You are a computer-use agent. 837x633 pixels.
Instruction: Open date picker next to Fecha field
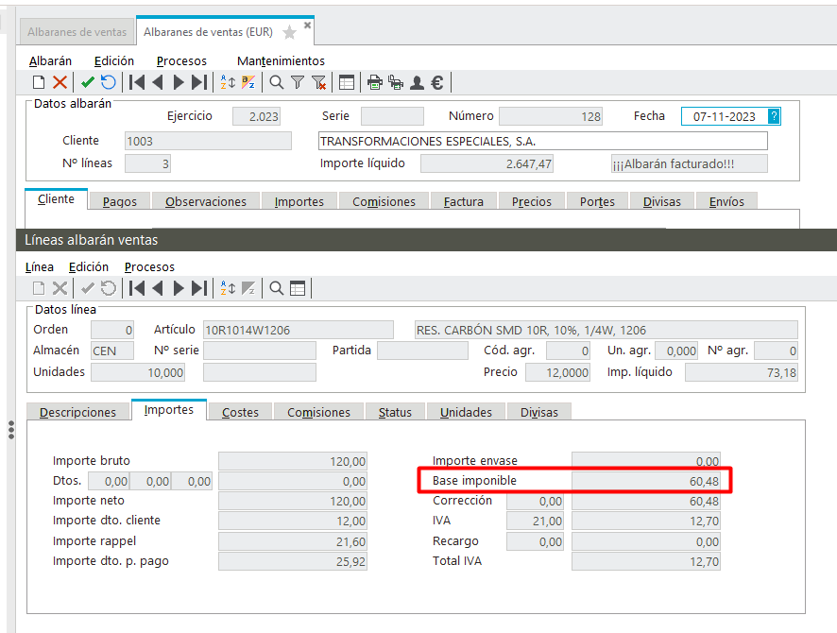pyautogui.click(x=774, y=116)
